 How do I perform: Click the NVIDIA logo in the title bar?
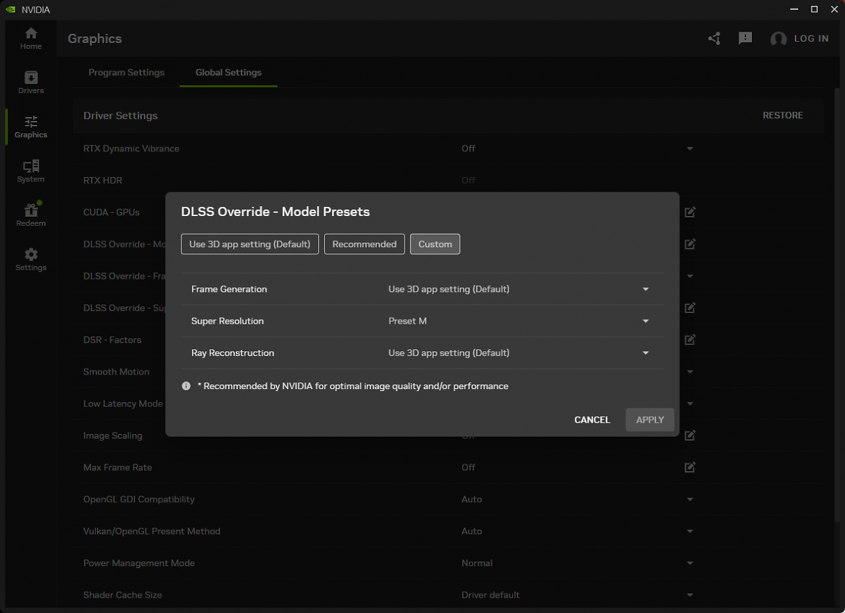11,10
